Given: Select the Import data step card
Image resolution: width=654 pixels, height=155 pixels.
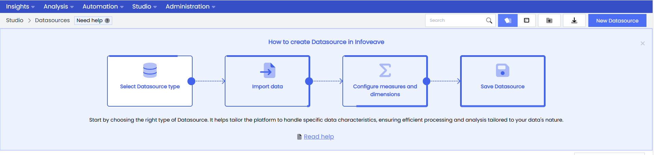Looking at the screenshot, I should [267, 81].
